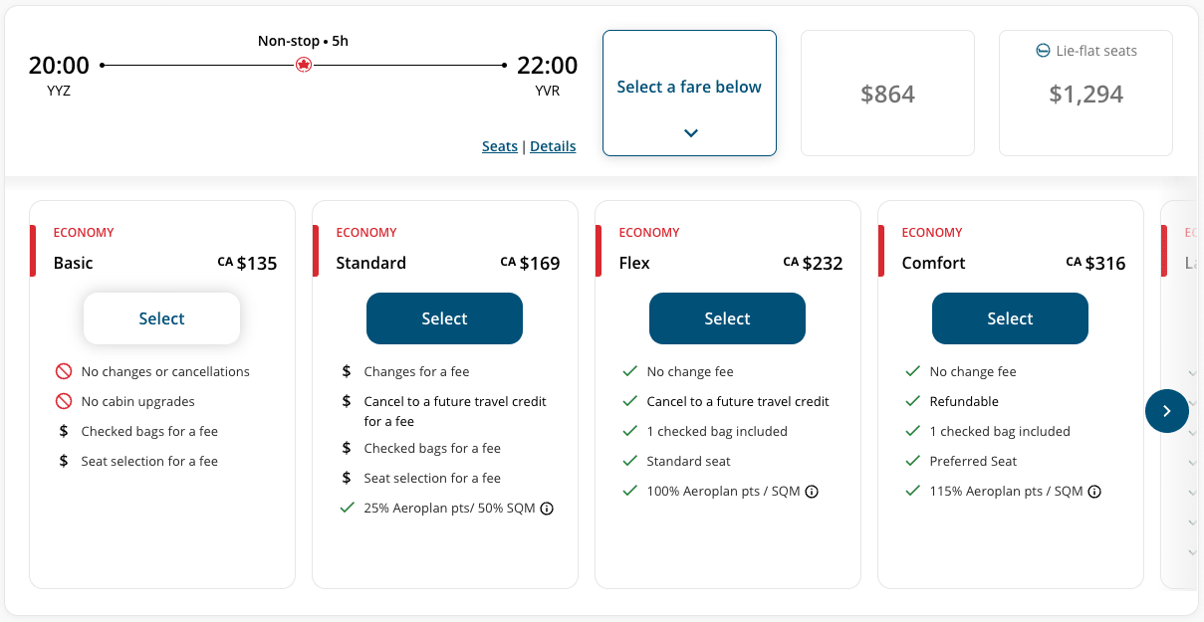The image size is (1204, 622).
Task: Collapse the fare panel using the chevron
Action: (x=690, y=133)
